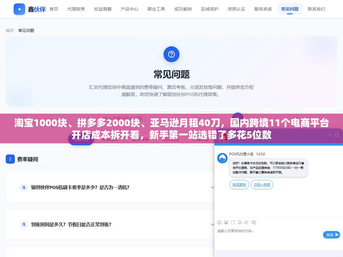
Task: Open the 代理政策 menu item
Action: (76, 9)
